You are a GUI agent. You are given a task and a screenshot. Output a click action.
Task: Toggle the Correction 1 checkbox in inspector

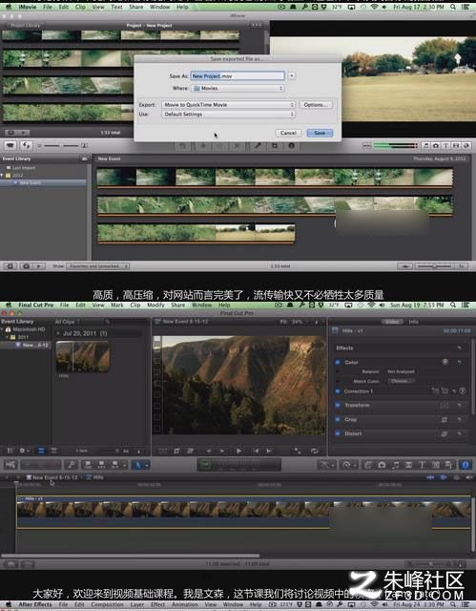[x=338, y=391]
